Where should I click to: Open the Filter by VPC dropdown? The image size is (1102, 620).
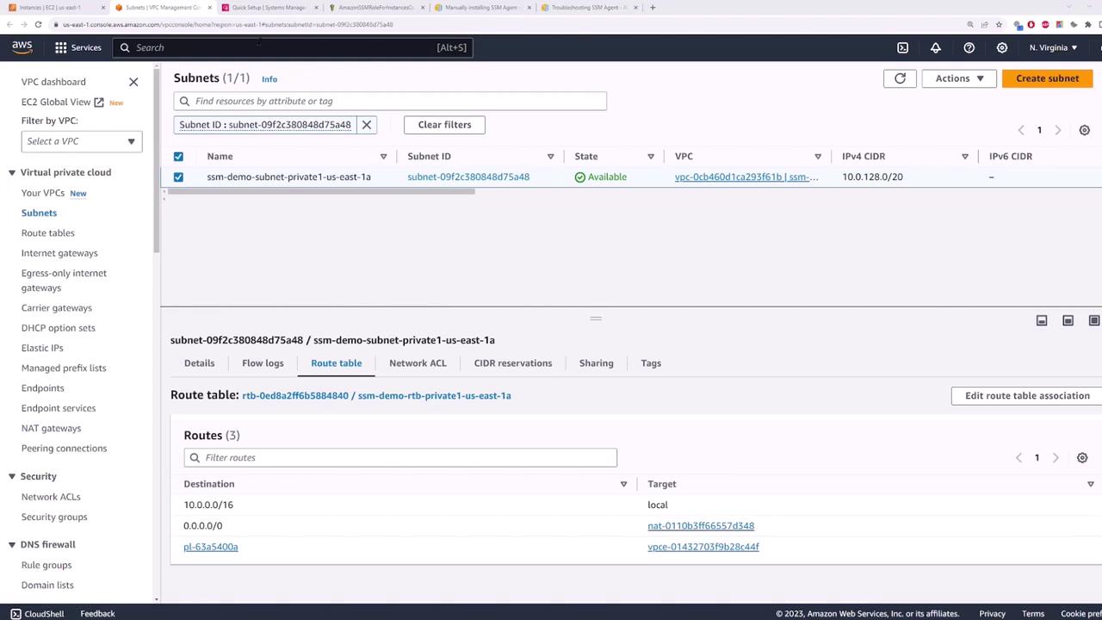81,141
